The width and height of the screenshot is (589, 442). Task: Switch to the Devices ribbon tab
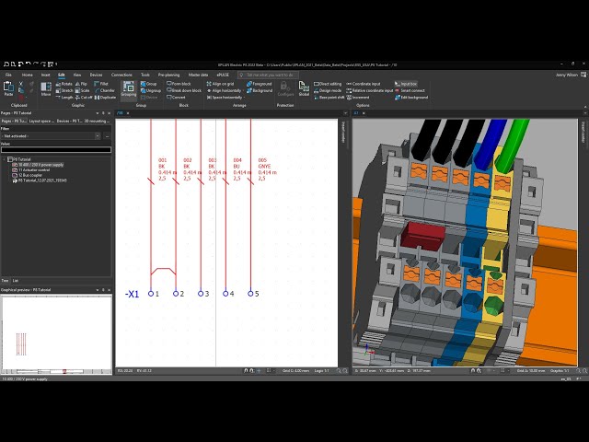(x=96, y=75)
